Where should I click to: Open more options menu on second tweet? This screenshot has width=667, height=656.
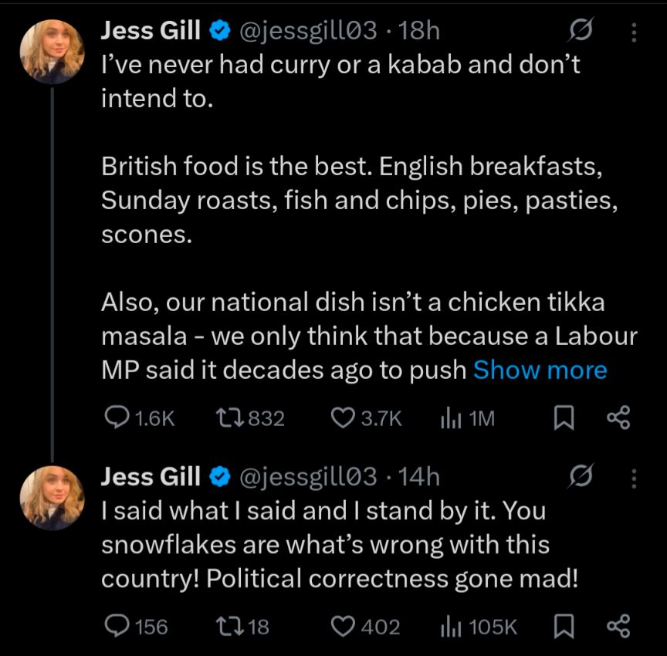[x=634, y=478]
